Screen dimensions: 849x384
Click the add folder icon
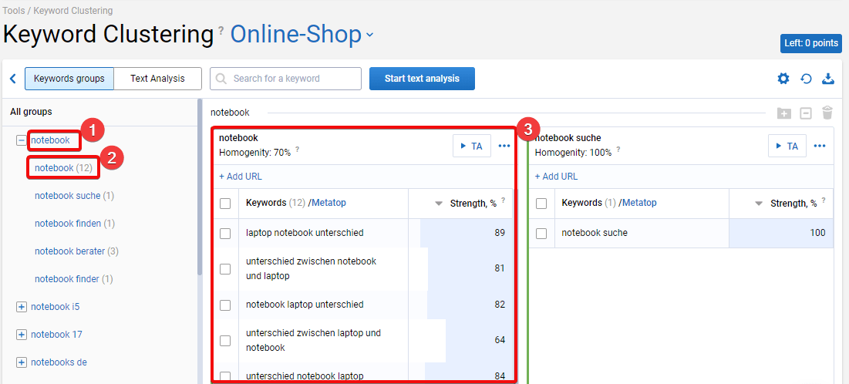coord(783,113)
